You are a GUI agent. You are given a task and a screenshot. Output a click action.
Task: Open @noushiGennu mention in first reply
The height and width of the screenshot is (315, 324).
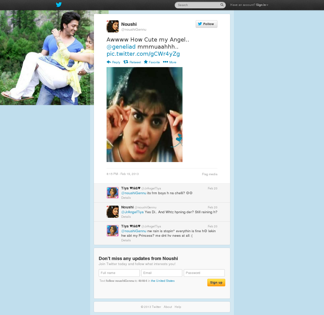tap(134, 193)
